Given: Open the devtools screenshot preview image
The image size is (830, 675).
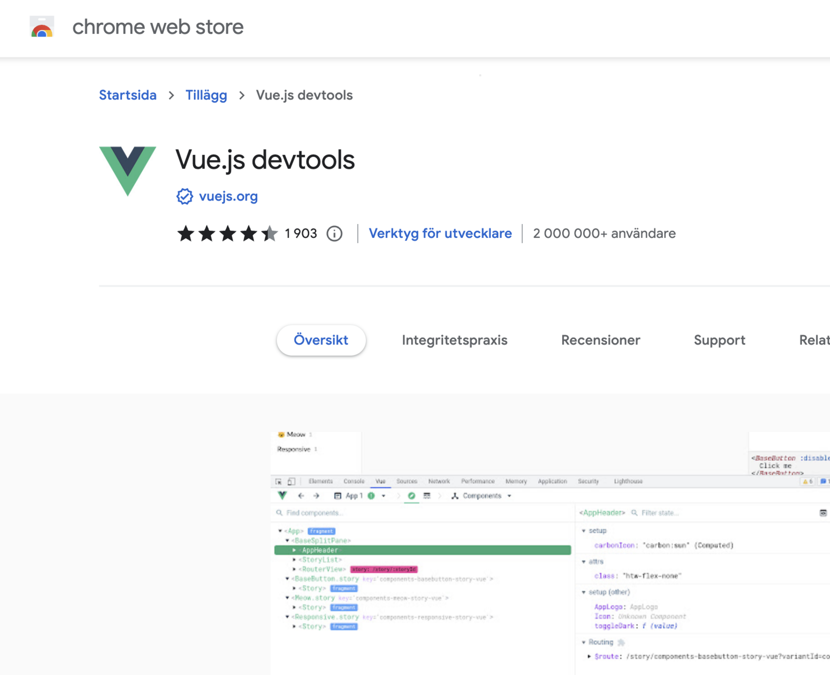Looking at the screenshot, I should 550,553.
